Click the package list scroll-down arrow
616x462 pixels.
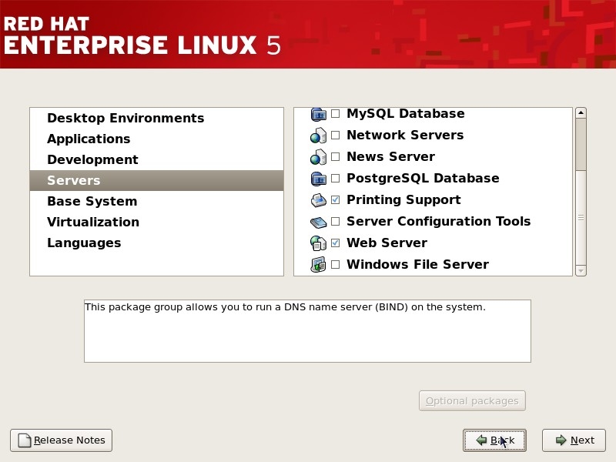[x=581, y=271]
